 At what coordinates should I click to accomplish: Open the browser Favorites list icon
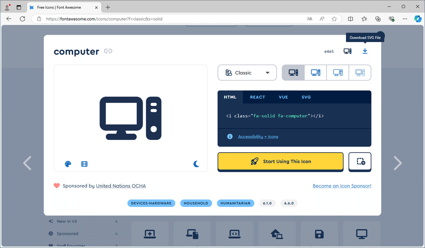(x=364, y=19)
